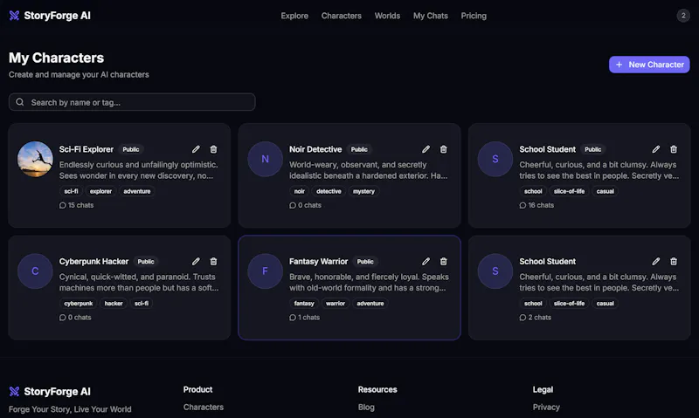
Task: Click the footer Product heading
Action: (197, 389)
